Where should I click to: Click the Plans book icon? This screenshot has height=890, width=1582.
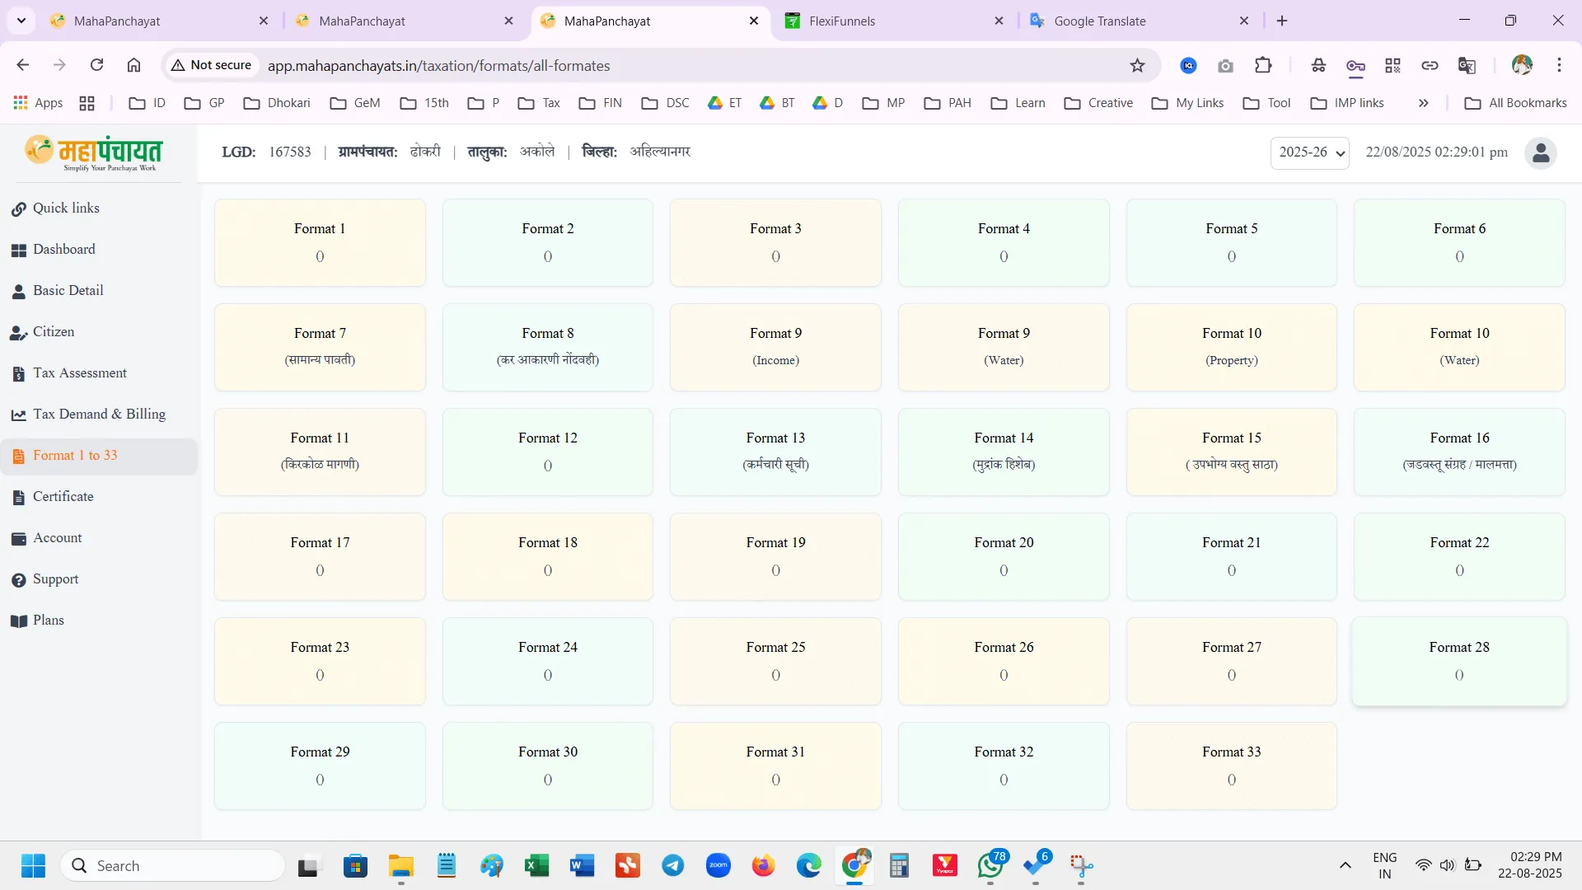[18, 621]
